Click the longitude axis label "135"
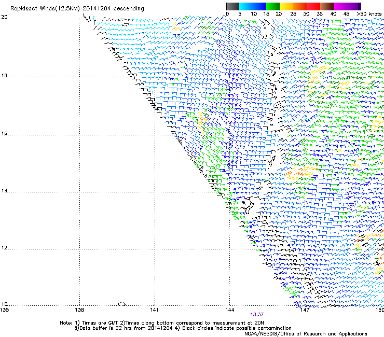The image size is (384, 337). click(x=4, y=310)
